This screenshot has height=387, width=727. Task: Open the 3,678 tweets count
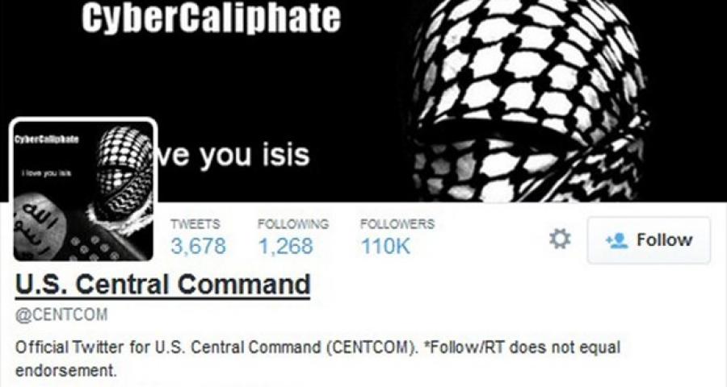pyautogui.click(x=198, y=246)
